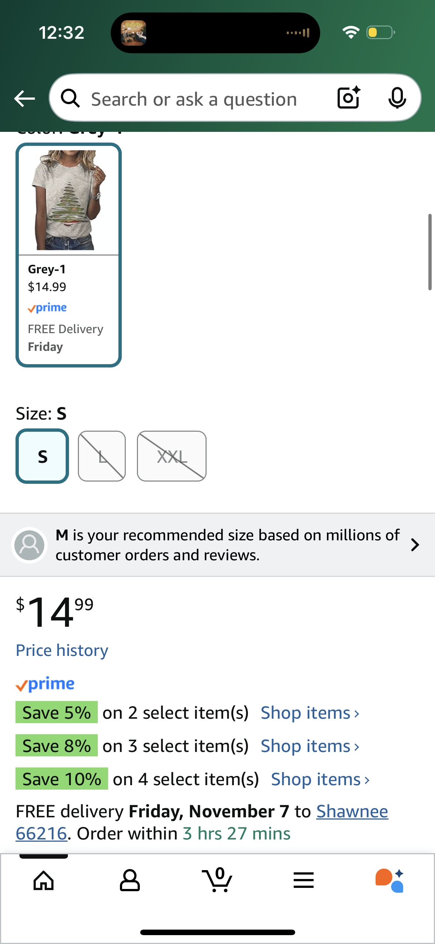Go to Home tab icon

click(44, 880)
